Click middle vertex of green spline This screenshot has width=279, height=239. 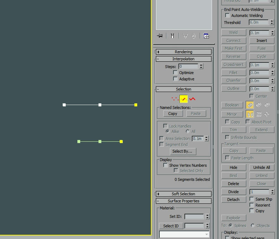pos(100,141)
